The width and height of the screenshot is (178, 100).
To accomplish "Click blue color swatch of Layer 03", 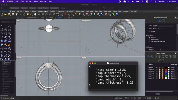I will 166,74.
